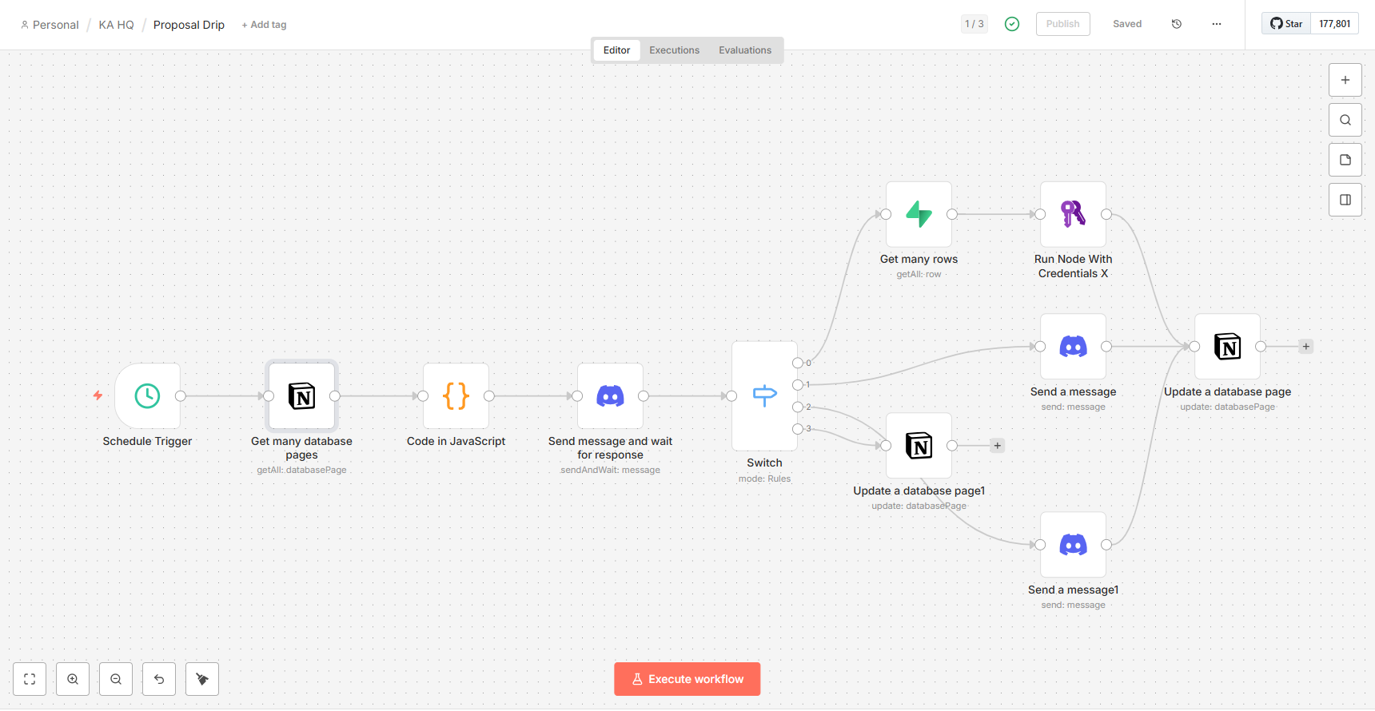
Task: Select the Code in JavaScript node
Action: [x=456, y=396]
